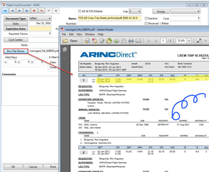Click the Alert Days 3 field
Viewport: 209px width, 172px height.
(x=39, y=62)
